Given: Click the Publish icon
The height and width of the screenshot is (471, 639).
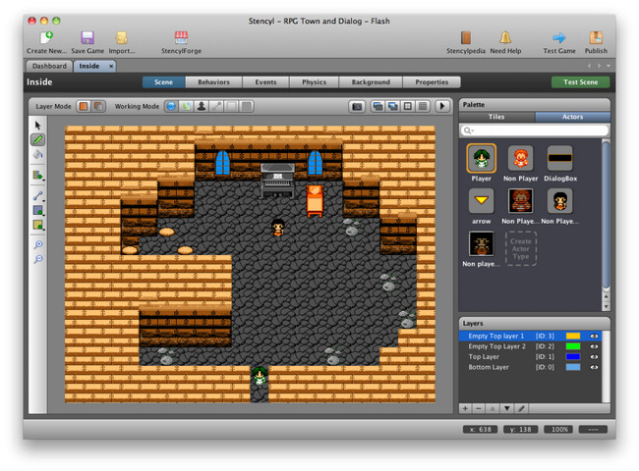Looking at the screenshot, I should coord(596,37).
